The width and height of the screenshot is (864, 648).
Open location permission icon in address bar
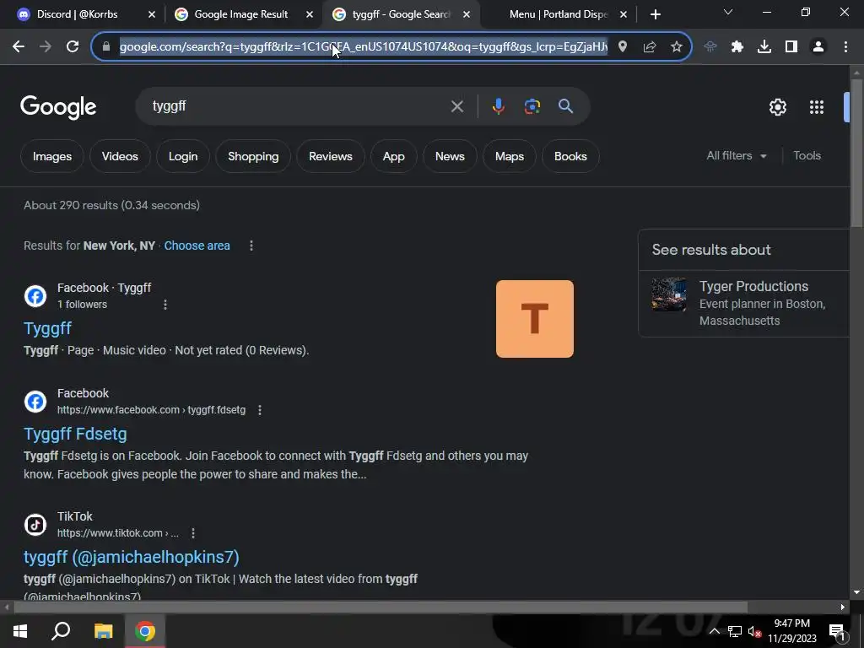(623, 47)
